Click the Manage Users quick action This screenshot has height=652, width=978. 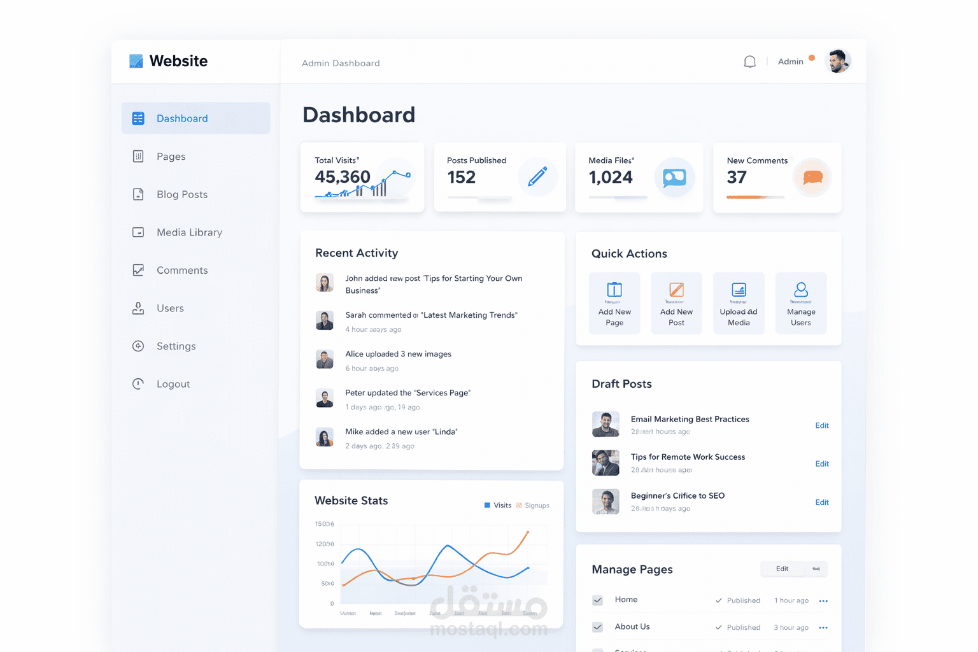[x=801, y=303]
